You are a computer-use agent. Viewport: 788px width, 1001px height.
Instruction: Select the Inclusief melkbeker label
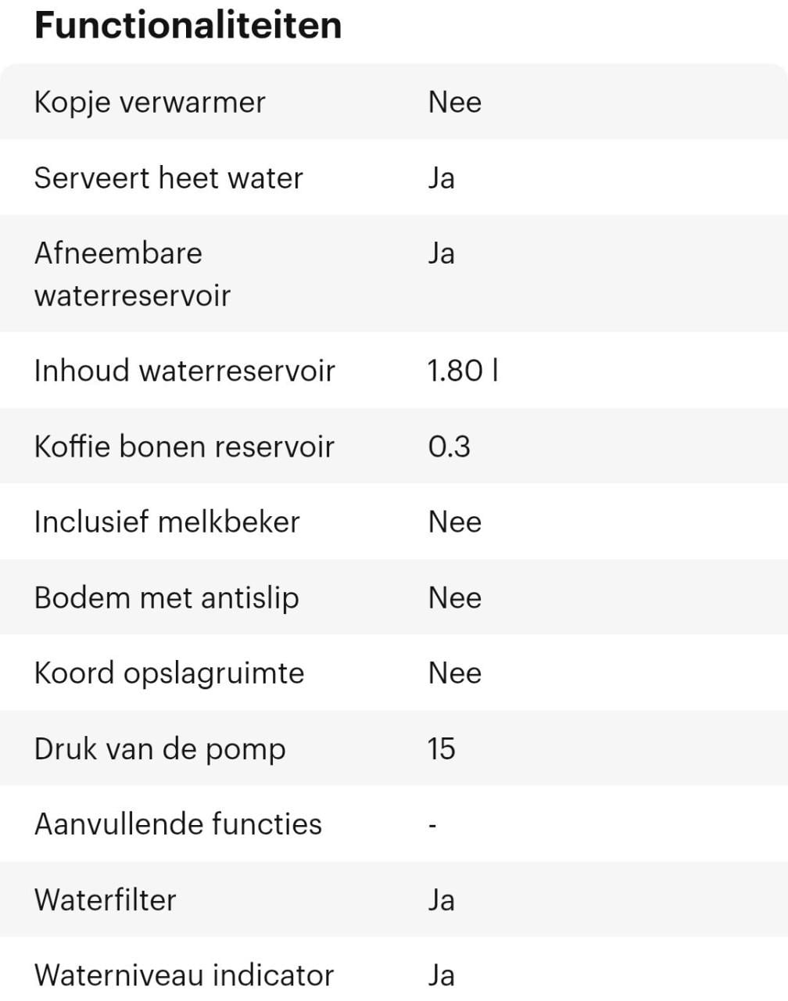point(167,522)
